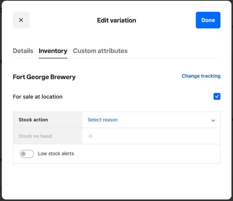
Task: Click the Change tracking link
Action: [x=201, y=76]
